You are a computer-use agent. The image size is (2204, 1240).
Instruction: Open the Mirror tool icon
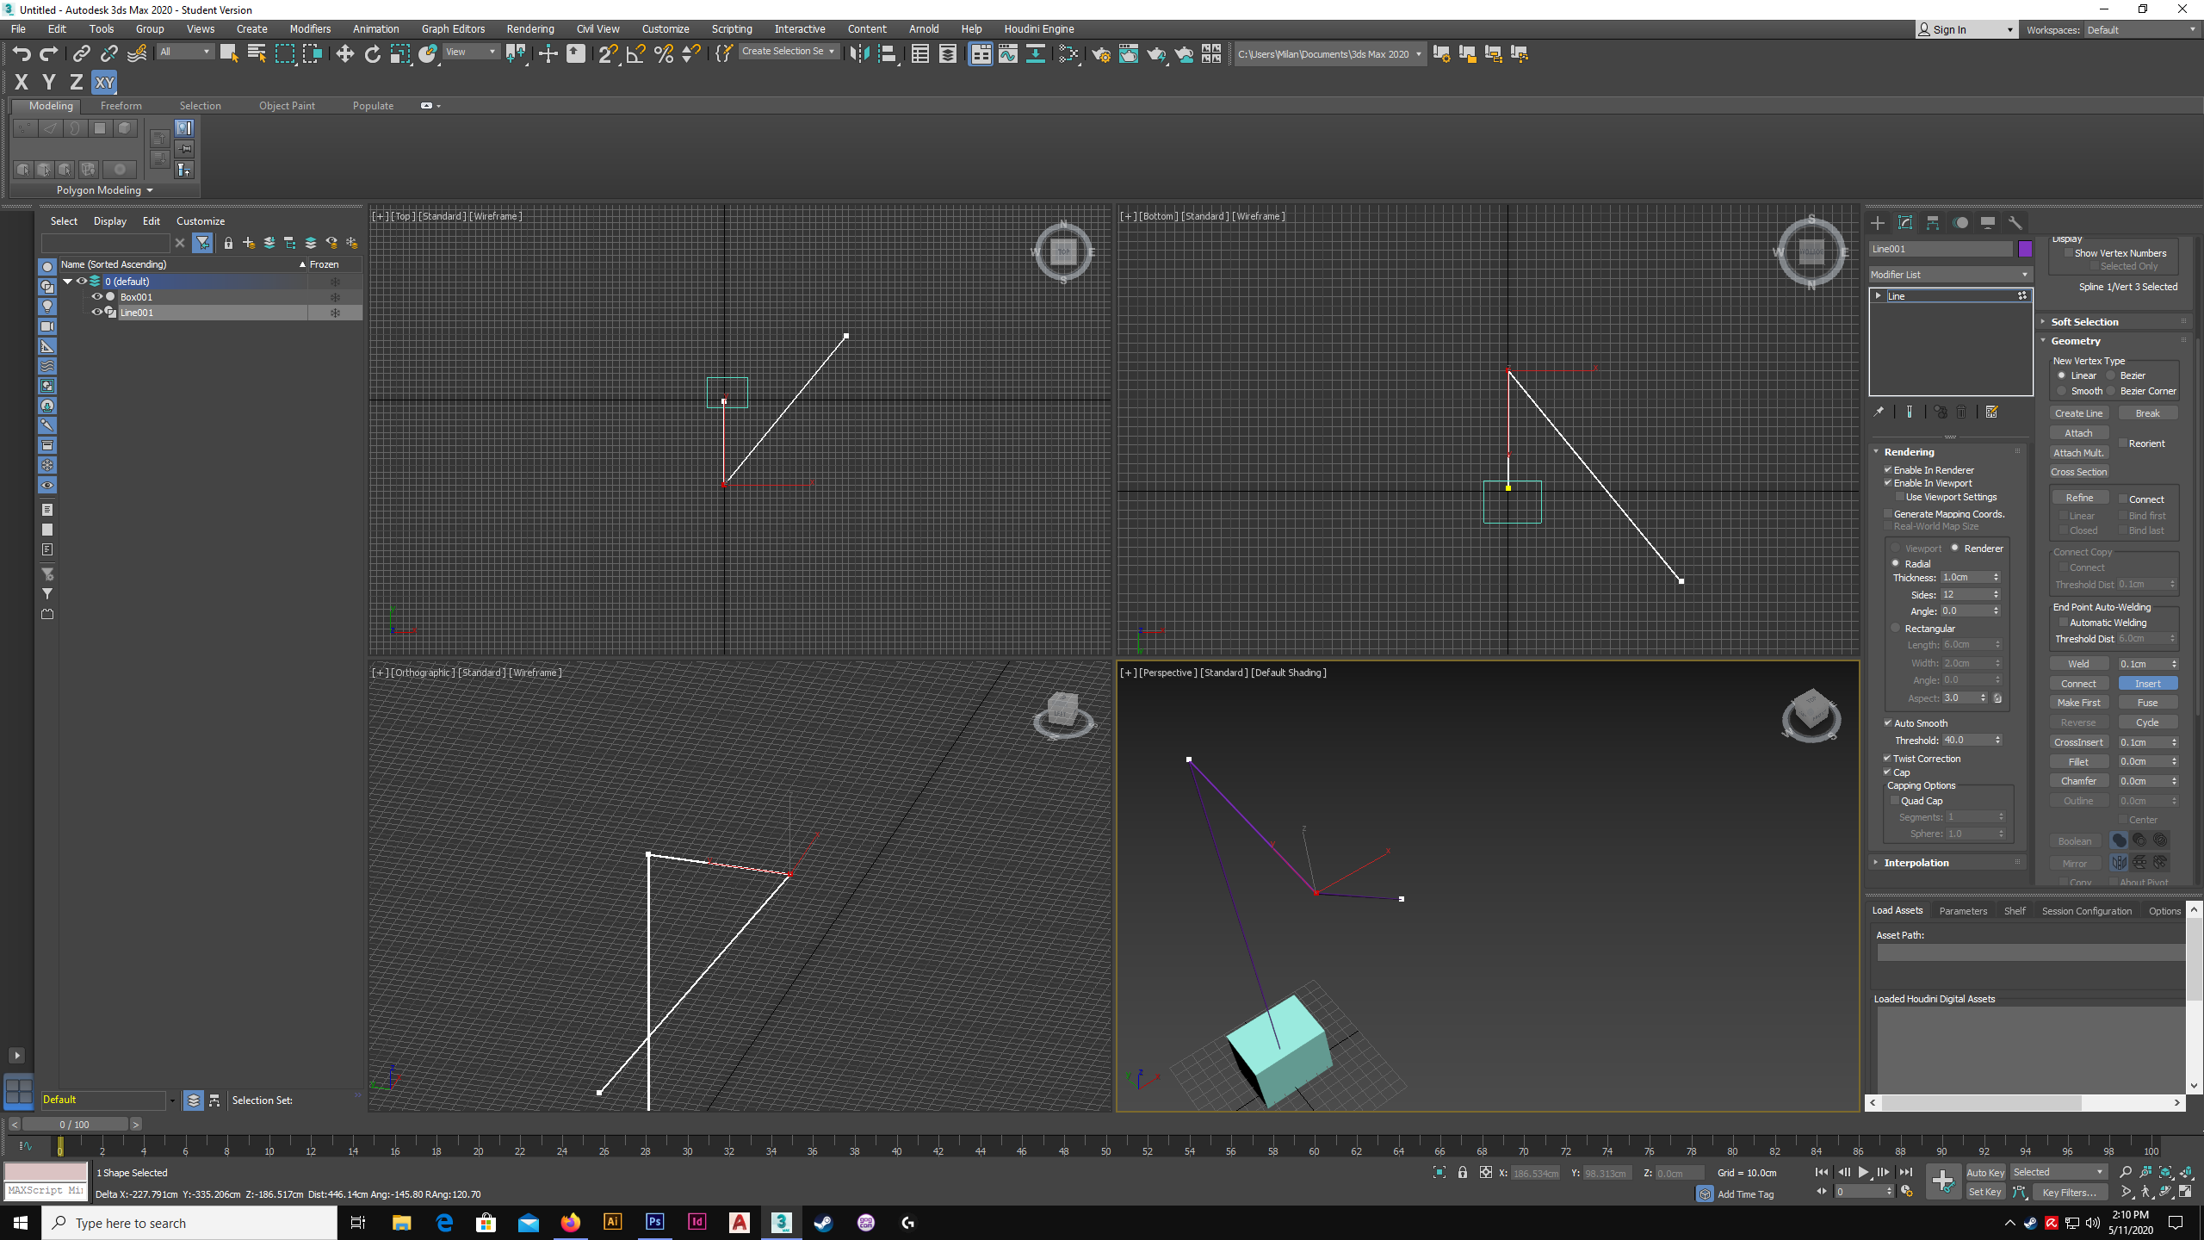pyautogui.click(x=858, y=53)
